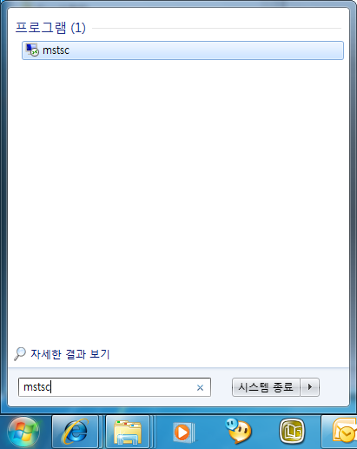This screenshot has height=449, width=357.
Task: Click the 시스템 종료 button
Action: point(266,387)
